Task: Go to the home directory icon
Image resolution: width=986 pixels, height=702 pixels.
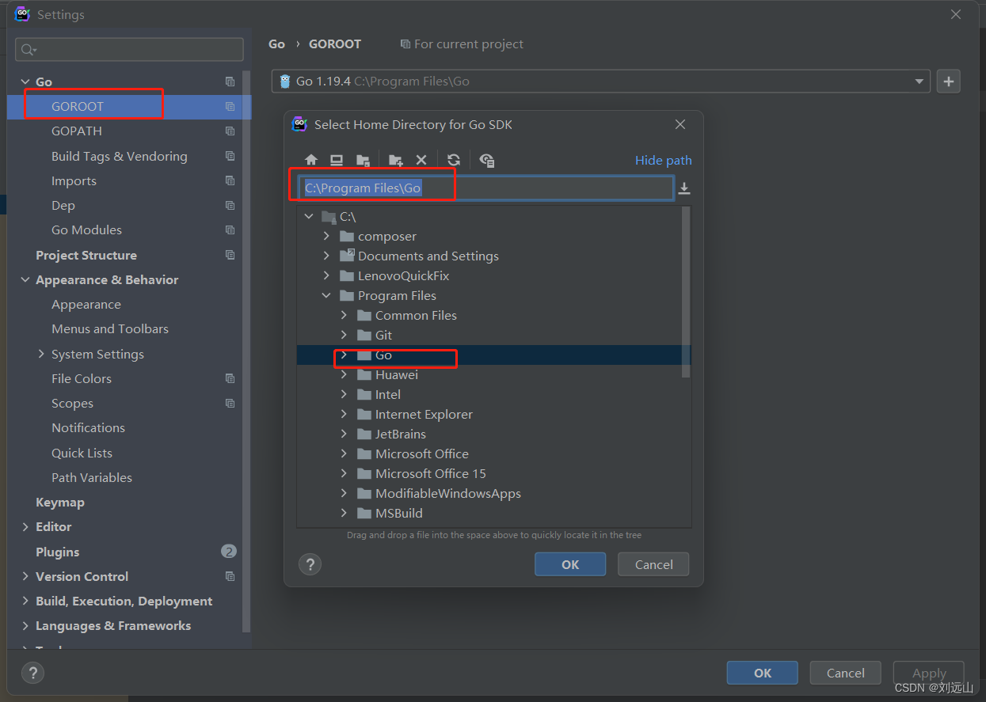Action: point(311,160)
